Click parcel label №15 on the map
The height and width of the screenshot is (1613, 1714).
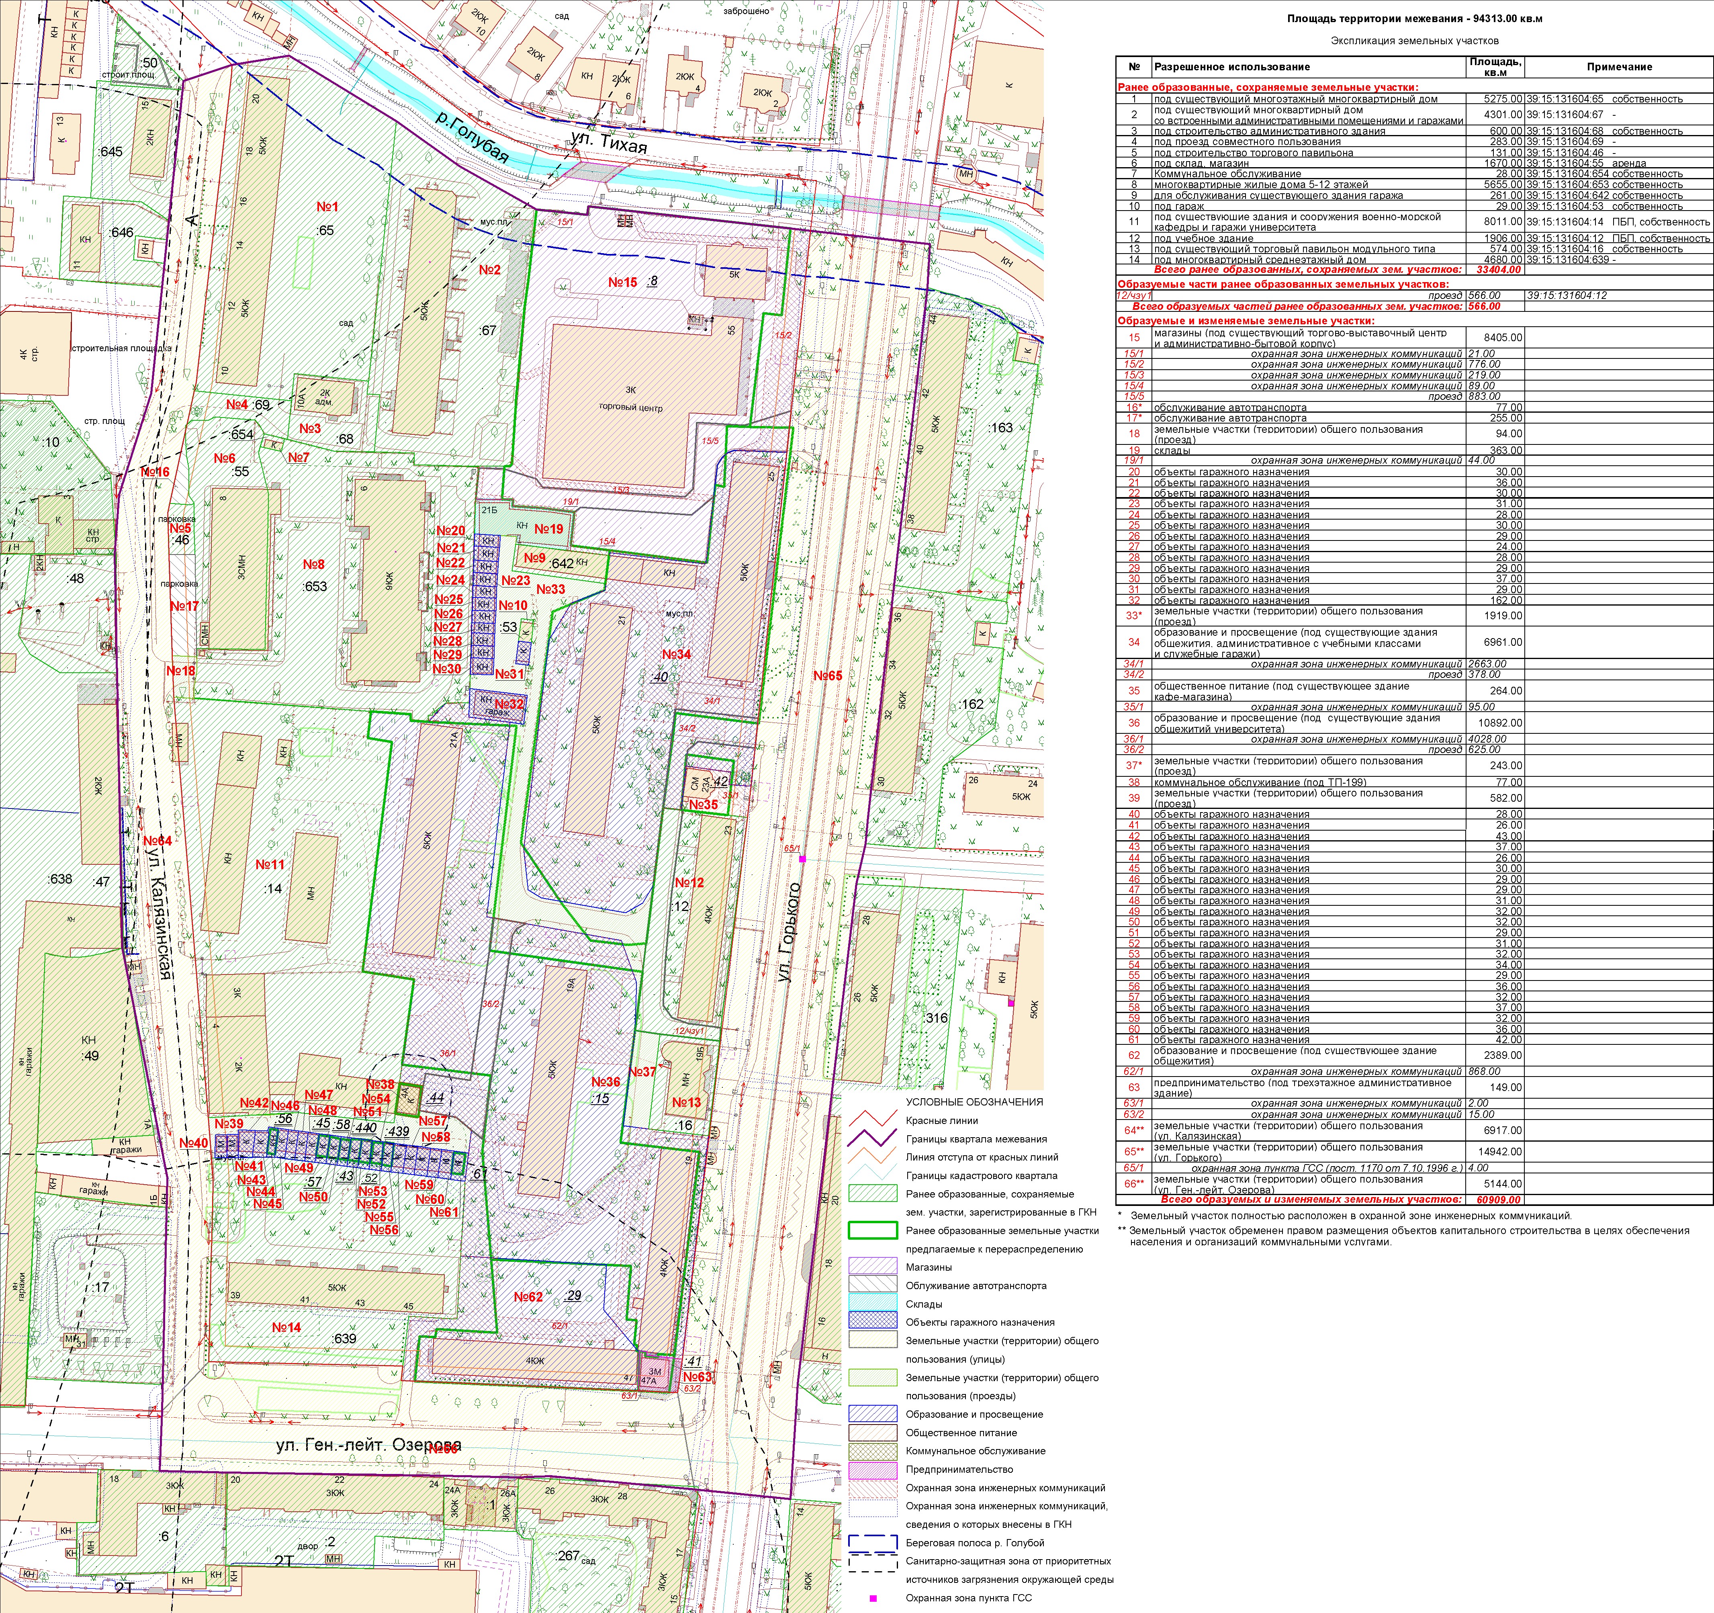point(622,283)
